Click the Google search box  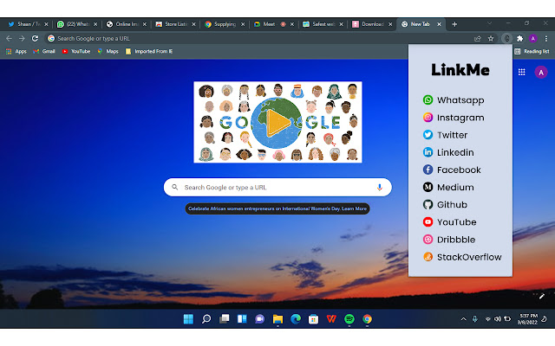(277, 187)
